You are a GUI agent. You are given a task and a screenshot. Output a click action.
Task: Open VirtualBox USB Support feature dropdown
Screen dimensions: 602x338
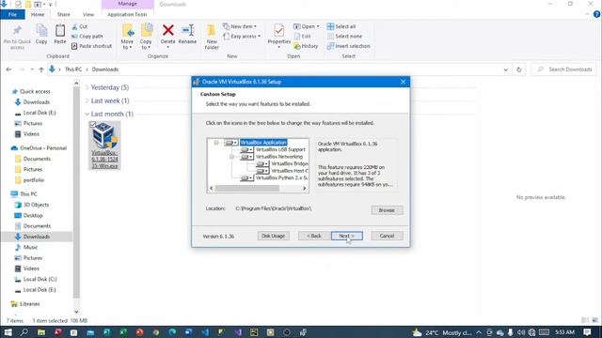click(246, 150)
